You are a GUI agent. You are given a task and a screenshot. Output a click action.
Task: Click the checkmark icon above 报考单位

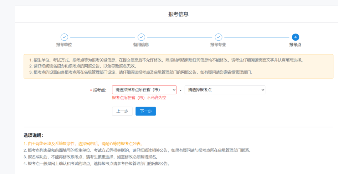[x=64, y=37]
